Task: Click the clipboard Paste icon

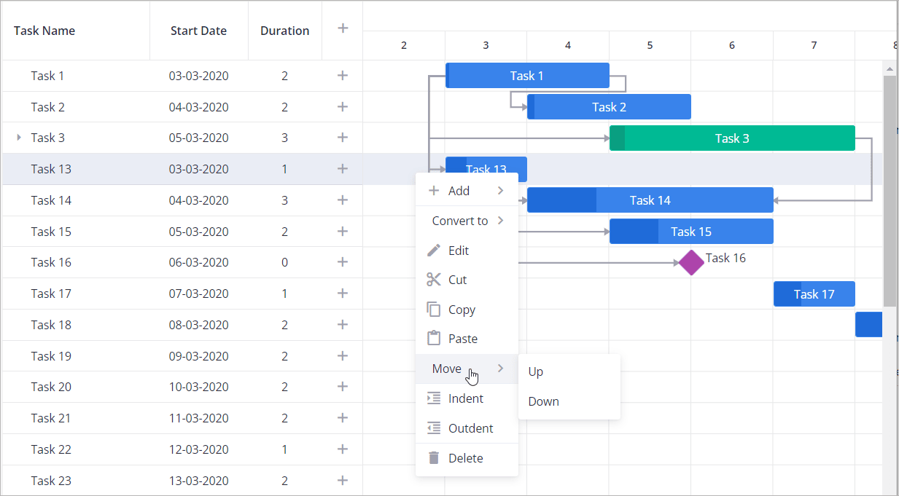Action: 434,339
